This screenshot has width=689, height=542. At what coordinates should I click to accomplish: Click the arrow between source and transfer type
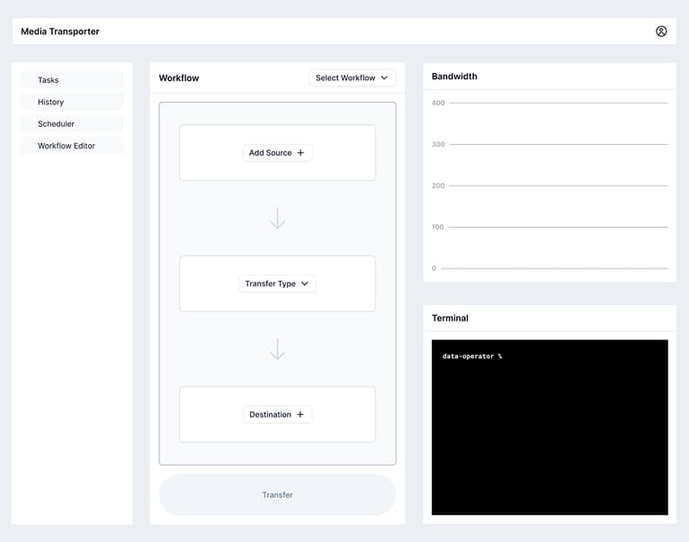pyautogui.click(x=277, y=219)
